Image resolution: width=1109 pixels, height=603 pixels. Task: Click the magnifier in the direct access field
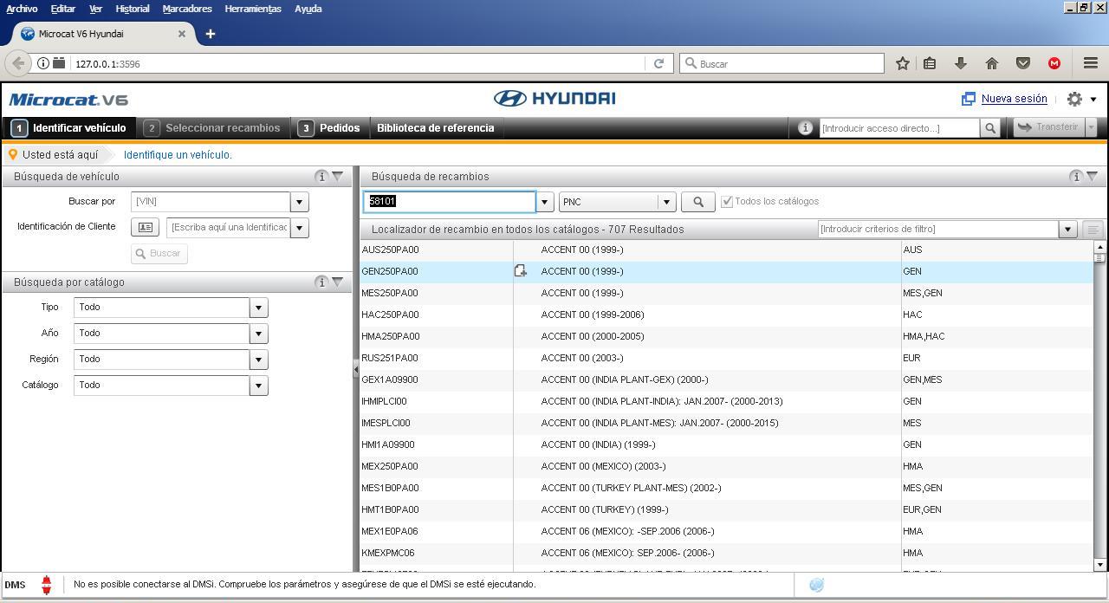pyautogui.click(x=989, y=127)
